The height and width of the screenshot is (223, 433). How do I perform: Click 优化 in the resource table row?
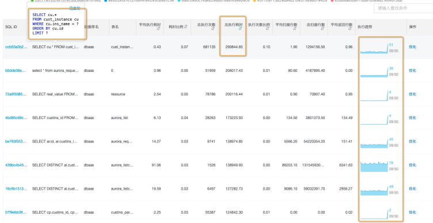pyautogui.click(x=412, y=94)
